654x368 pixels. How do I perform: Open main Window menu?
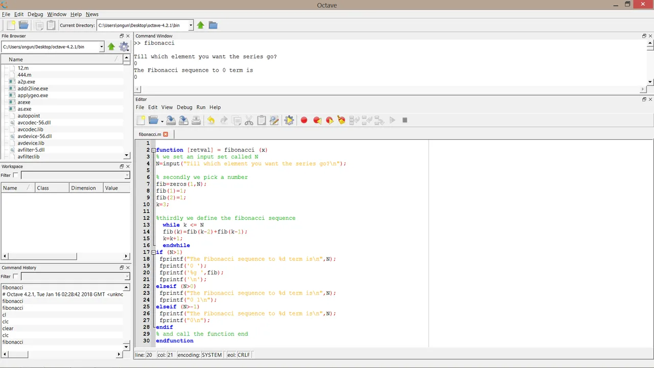(57, 14)
